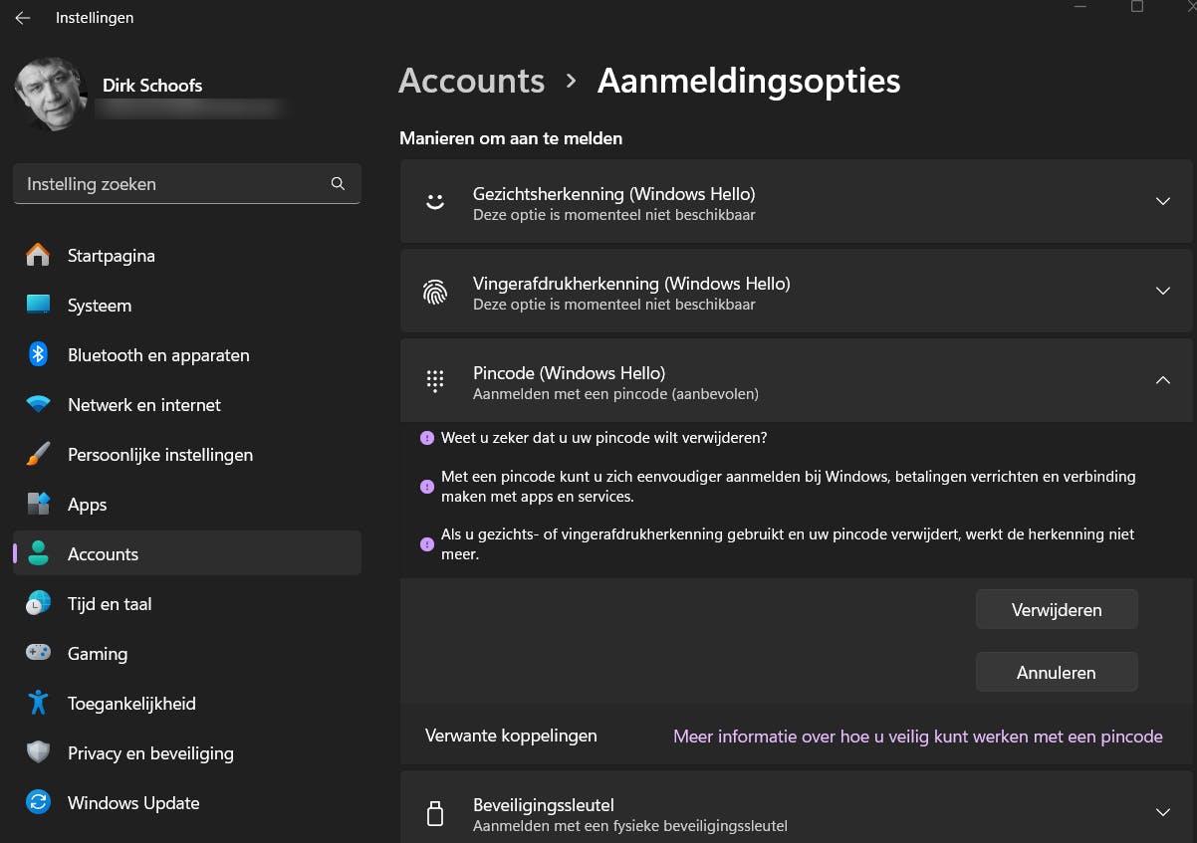Open the Meer informatie pincode link
Screen dimensions: 1197x843
coord(917,737)
